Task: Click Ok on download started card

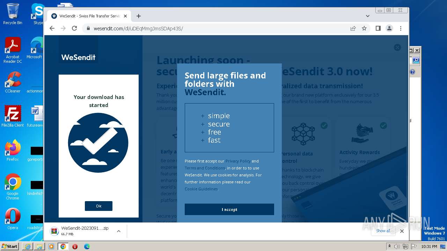Action: coord(98,206)
